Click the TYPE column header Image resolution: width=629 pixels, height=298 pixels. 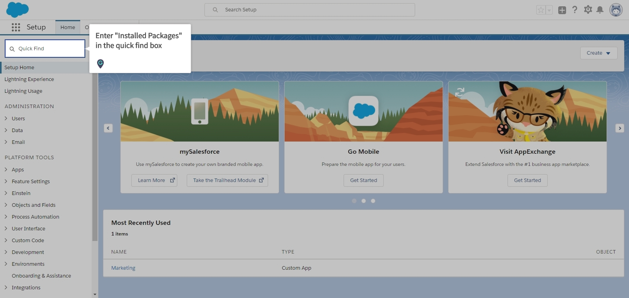(288, 252)
